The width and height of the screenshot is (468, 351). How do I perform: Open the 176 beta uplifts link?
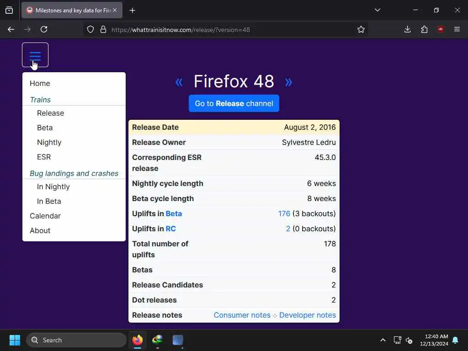point(284,214)
